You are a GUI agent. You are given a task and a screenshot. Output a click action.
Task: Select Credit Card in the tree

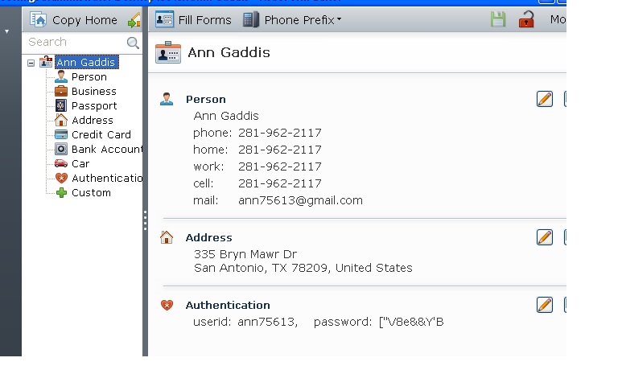tap(101, 135)
